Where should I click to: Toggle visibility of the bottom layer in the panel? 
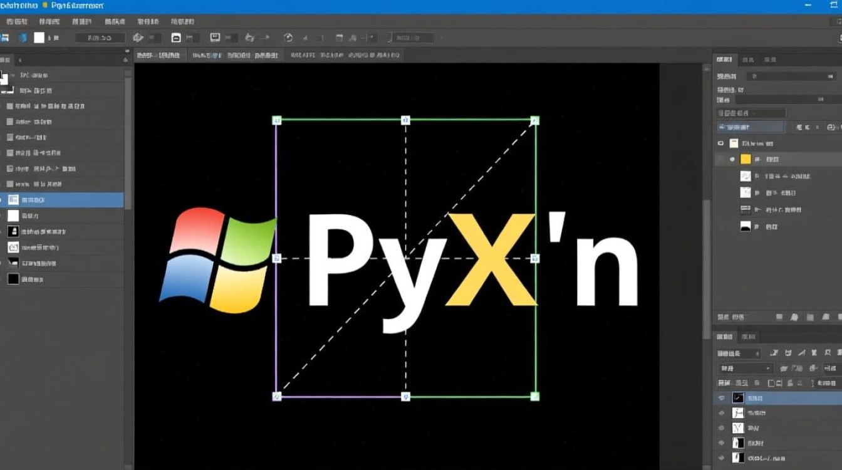tap(722, 457)
